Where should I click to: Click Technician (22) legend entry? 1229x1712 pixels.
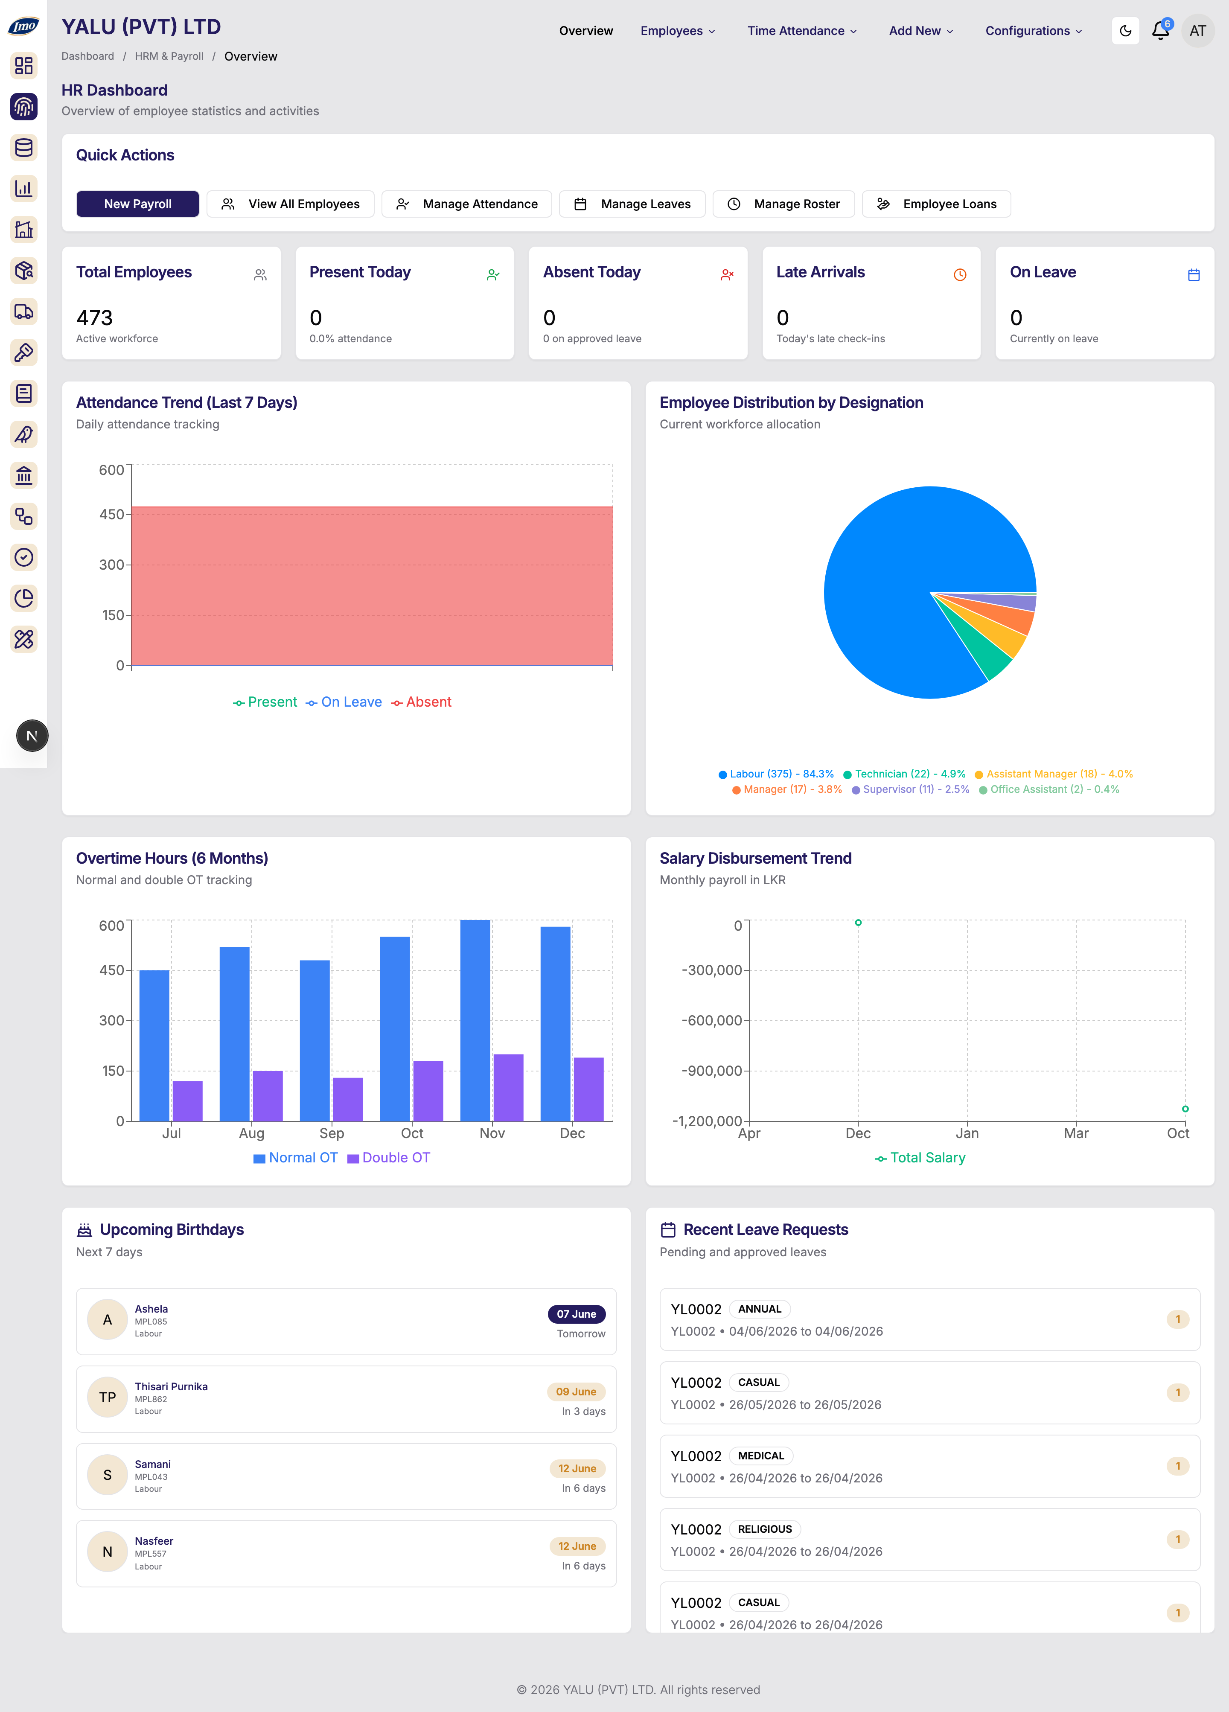coord(904,774)
